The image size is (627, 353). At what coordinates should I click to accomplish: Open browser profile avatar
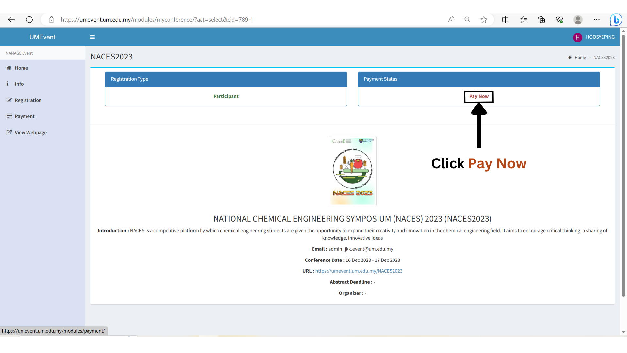pos(578,20)
